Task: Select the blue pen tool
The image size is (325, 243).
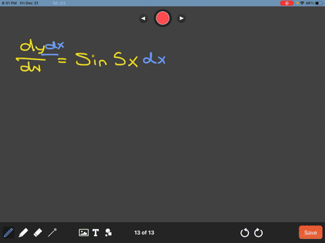Action: pos(8,233)
